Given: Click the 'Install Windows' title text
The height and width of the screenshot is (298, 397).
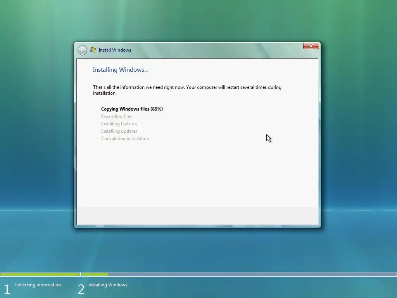Looking at the screenshot, I should (x=115, y=50).
